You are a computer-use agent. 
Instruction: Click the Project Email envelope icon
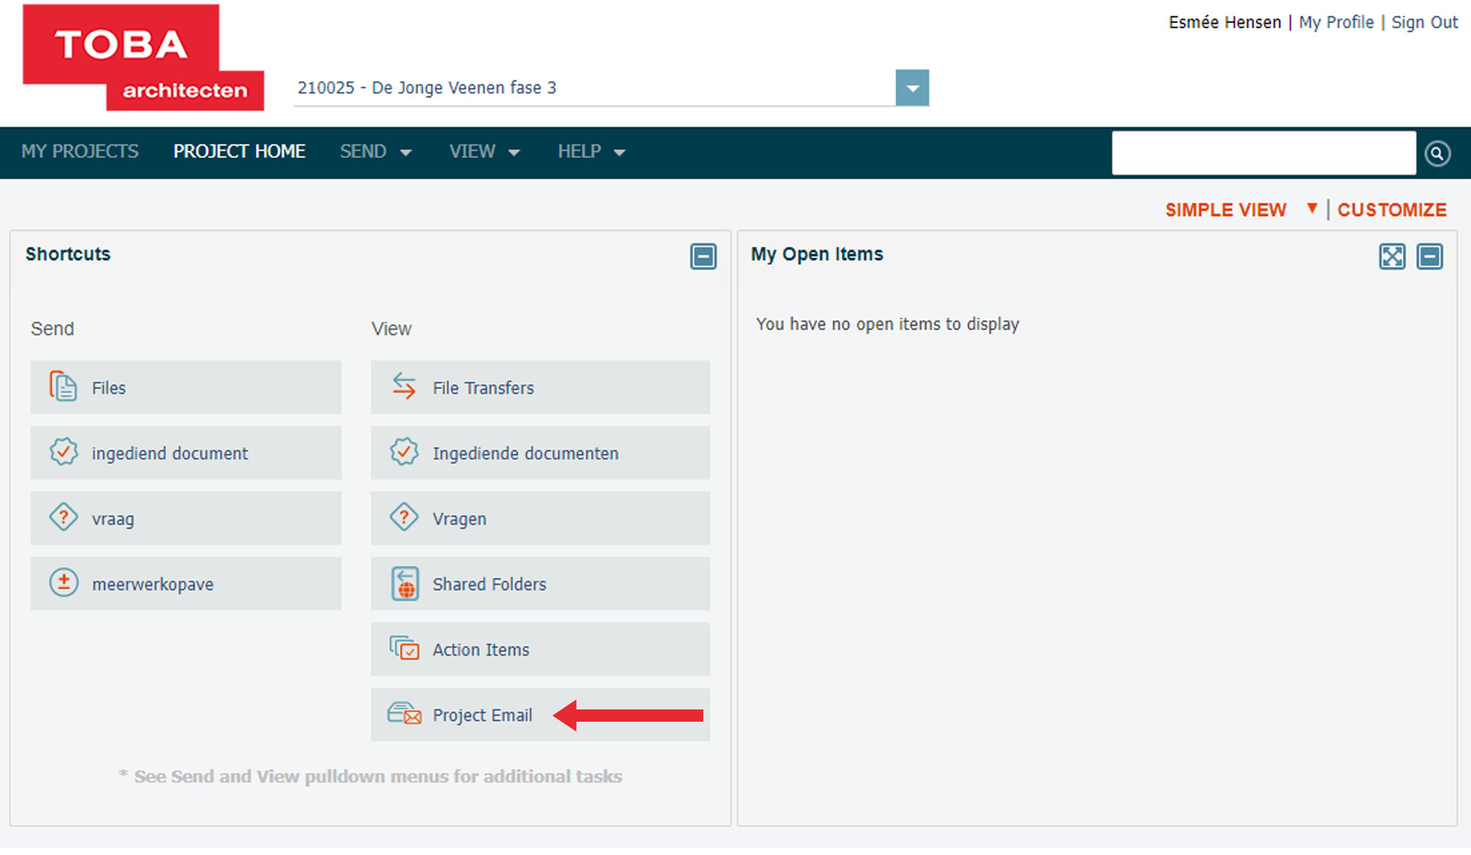click(x=404, y=714)
